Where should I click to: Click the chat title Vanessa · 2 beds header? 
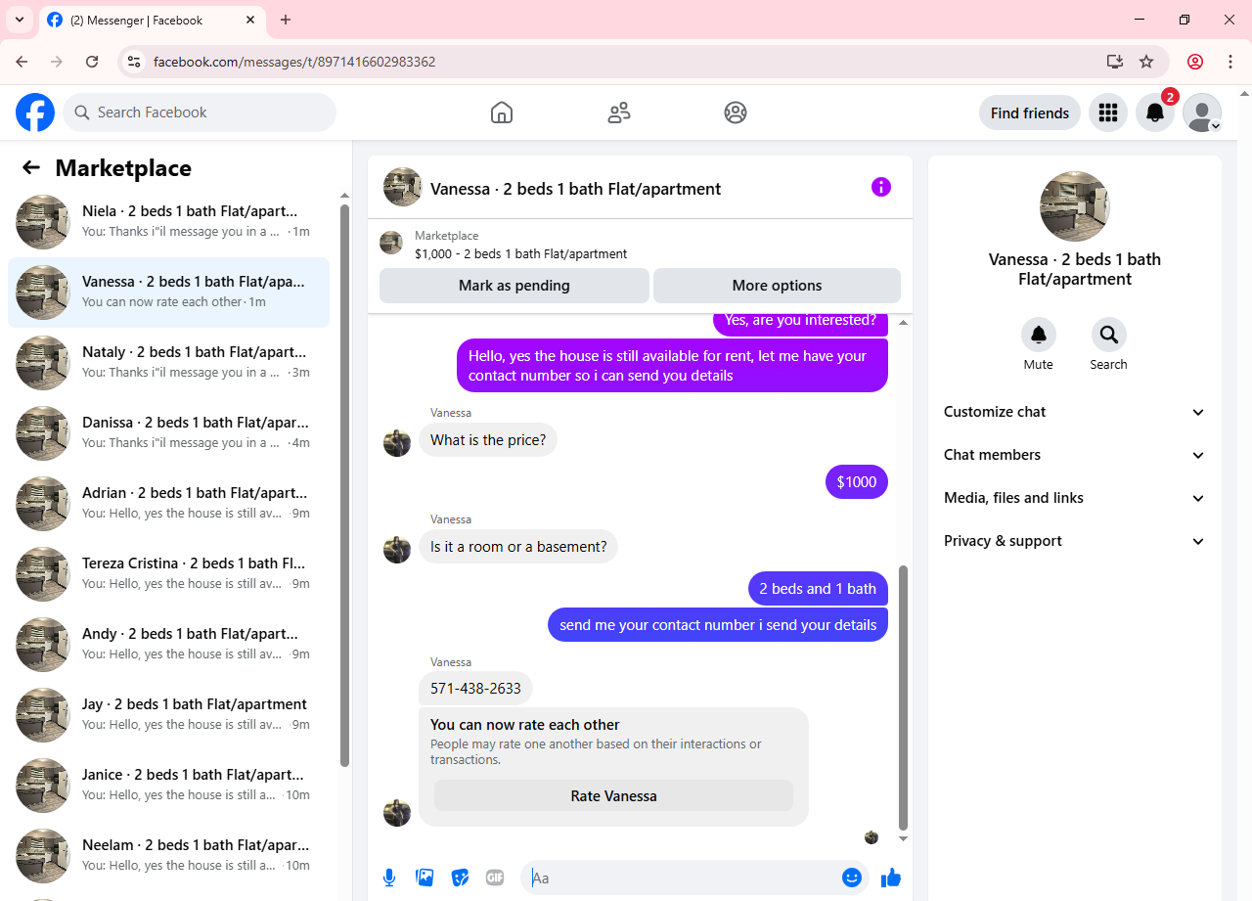(x=576, y=189)
